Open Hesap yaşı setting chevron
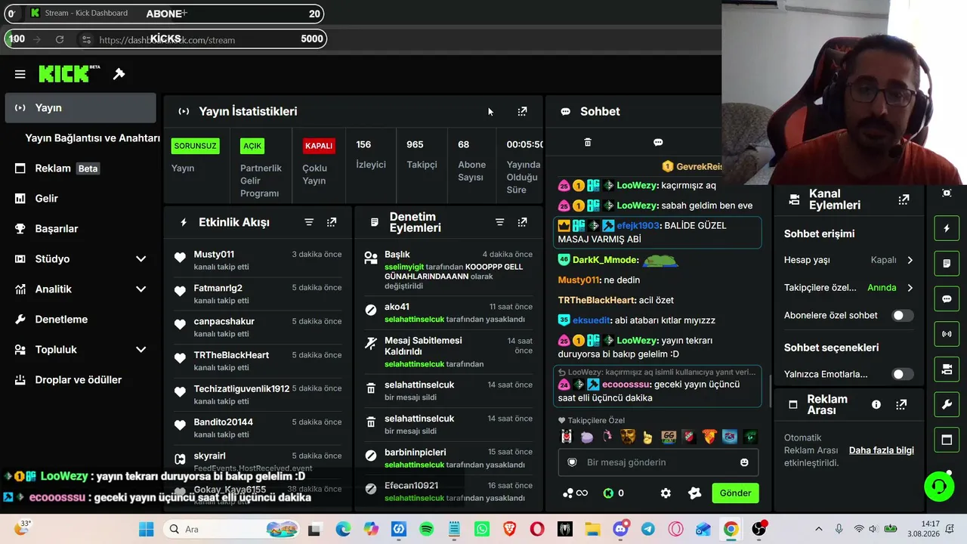Screen dimensions: 967x544 pyautogui.click(x=910, y=260)
